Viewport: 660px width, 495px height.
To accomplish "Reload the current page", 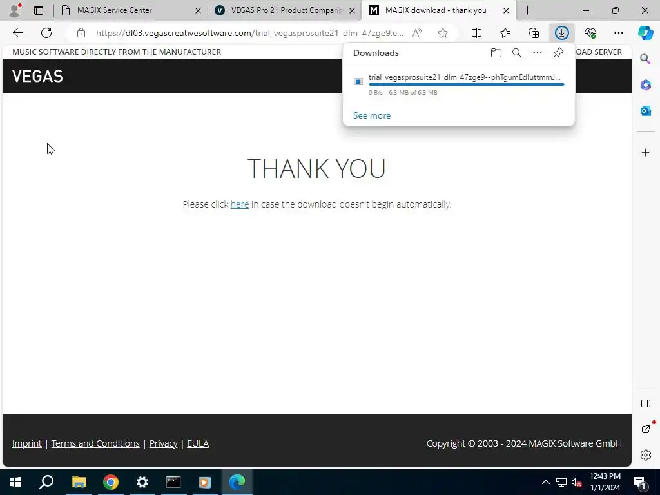I will (x=46, y=33).
